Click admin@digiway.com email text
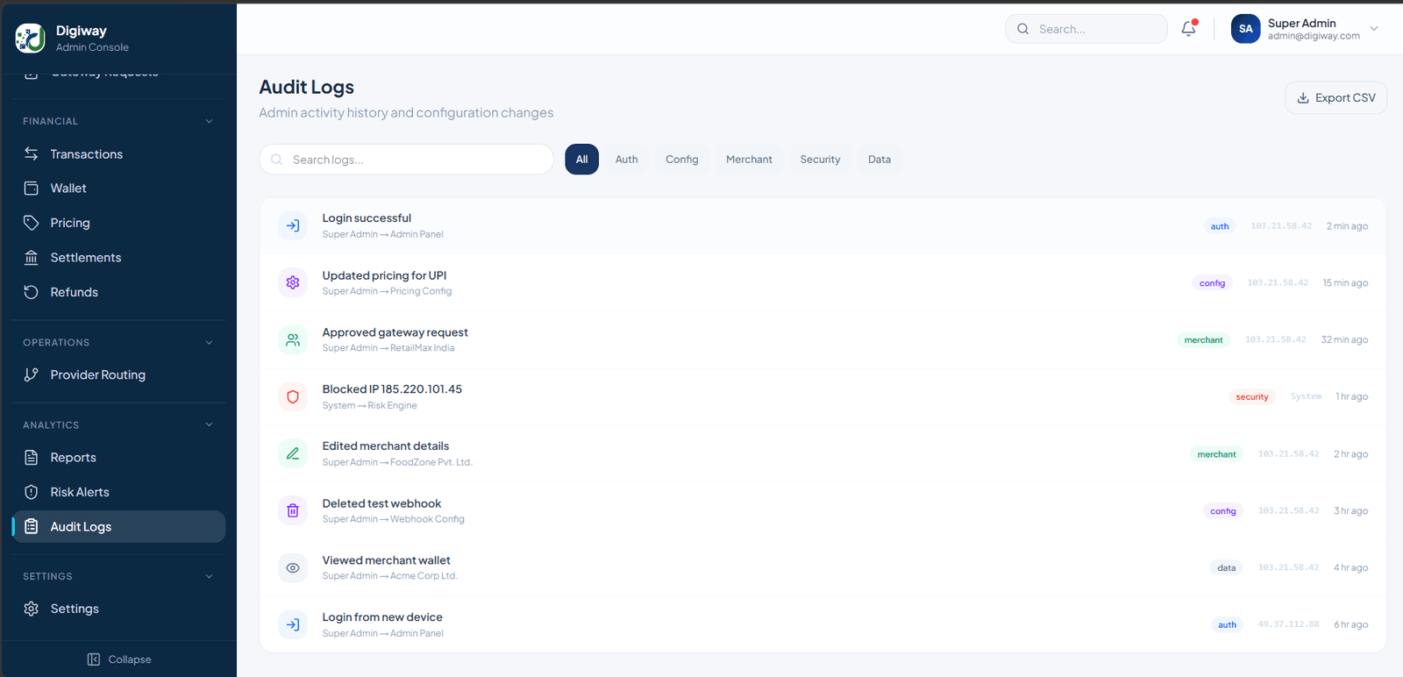Screen dimensions: 1403x677 (x=1314, y=36)
